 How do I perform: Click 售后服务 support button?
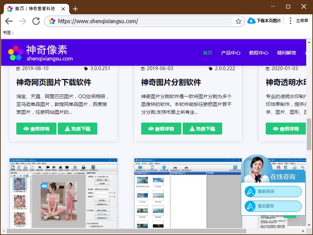click(x=273, y=206)
